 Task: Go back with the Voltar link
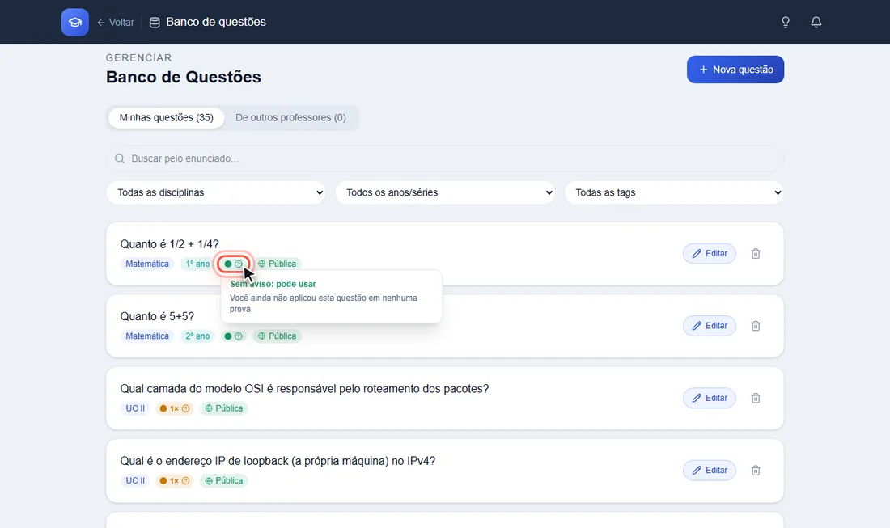[x=116, y=22]
